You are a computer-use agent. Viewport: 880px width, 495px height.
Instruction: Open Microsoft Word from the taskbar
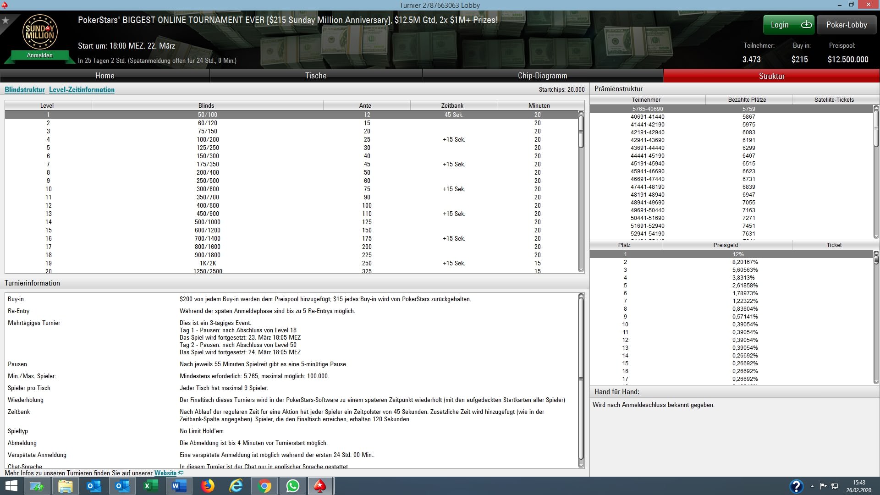(x=179, y=486)
